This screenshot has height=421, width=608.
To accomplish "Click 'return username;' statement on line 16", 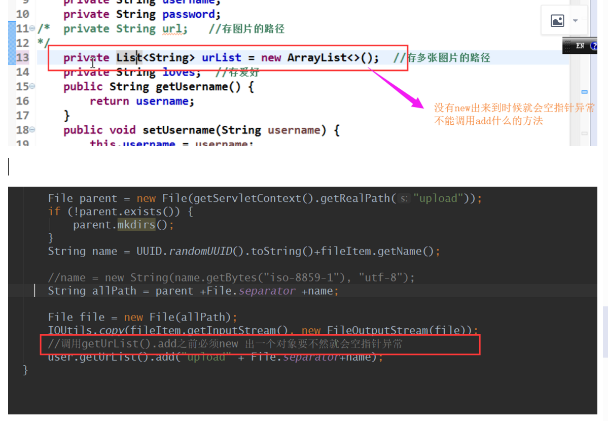I will (x=142, y=101).
